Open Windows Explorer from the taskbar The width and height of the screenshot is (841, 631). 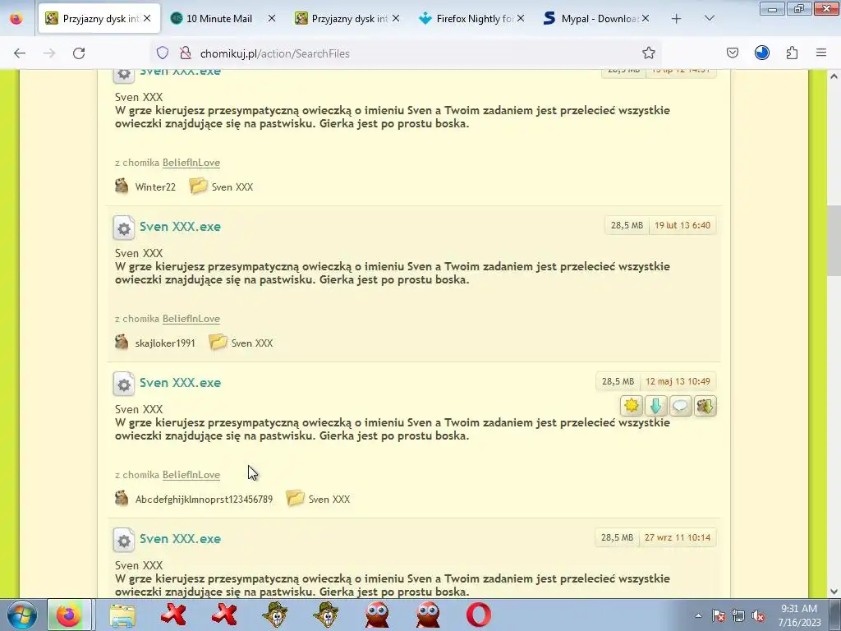pyautogui.click(x=123, y=615)
